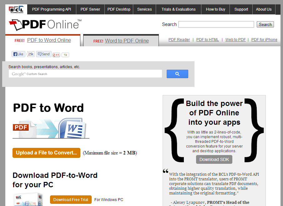Click the BCL Technologies logo

coord(16,9)
